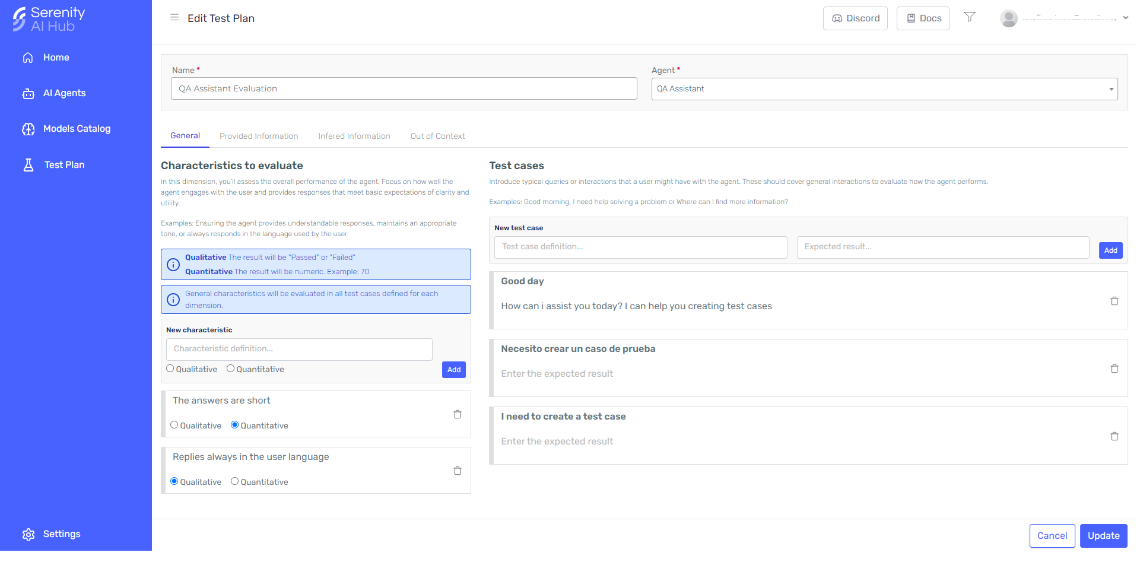Click the 'Edit Test Plan' page title
1137x562 pixels.
pyautogui.click(x=221, y=18)
